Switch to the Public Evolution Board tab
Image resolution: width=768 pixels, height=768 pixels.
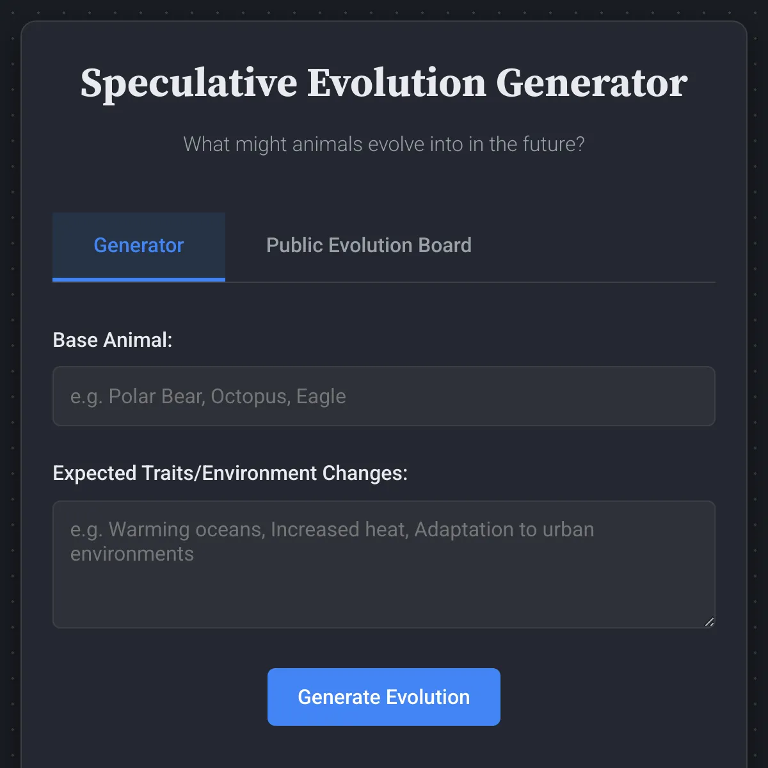[369, 245]
